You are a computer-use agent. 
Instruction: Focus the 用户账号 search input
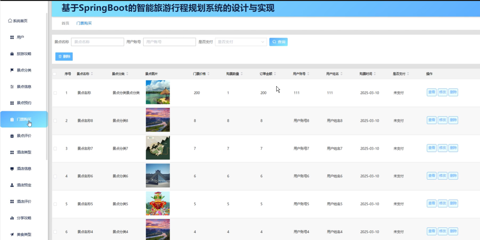pos(169,42)
